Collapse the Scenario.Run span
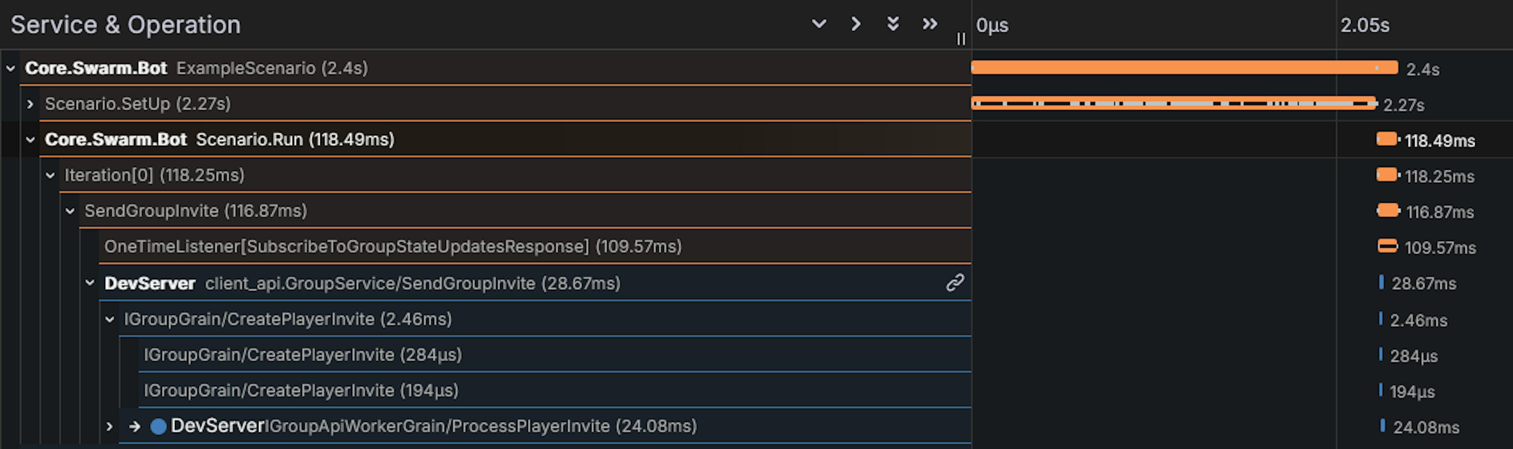Screen dimensions: 1513x449 (31, 140)
